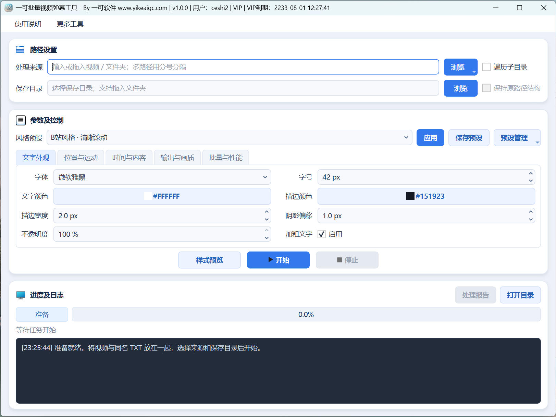The width and height of the screenshot is (556, 417).
Task: Open the 使用说明 menu
Action: point(28,24)
